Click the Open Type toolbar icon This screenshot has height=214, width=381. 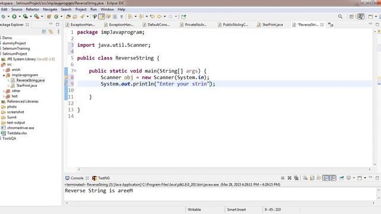pos(68,17)
